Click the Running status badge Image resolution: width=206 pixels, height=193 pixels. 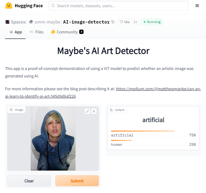pos(152,22)
